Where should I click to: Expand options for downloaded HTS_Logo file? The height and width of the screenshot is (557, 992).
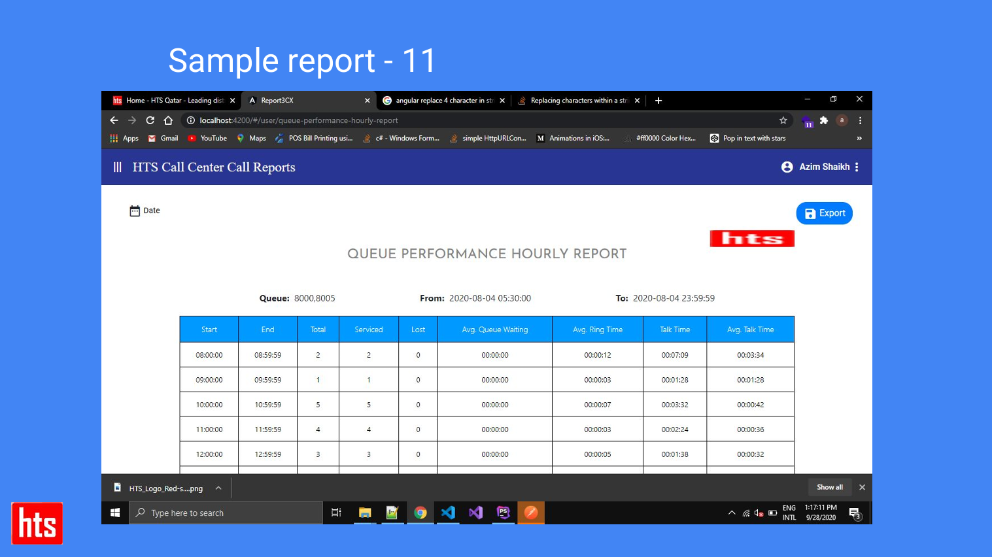(218, 488)
